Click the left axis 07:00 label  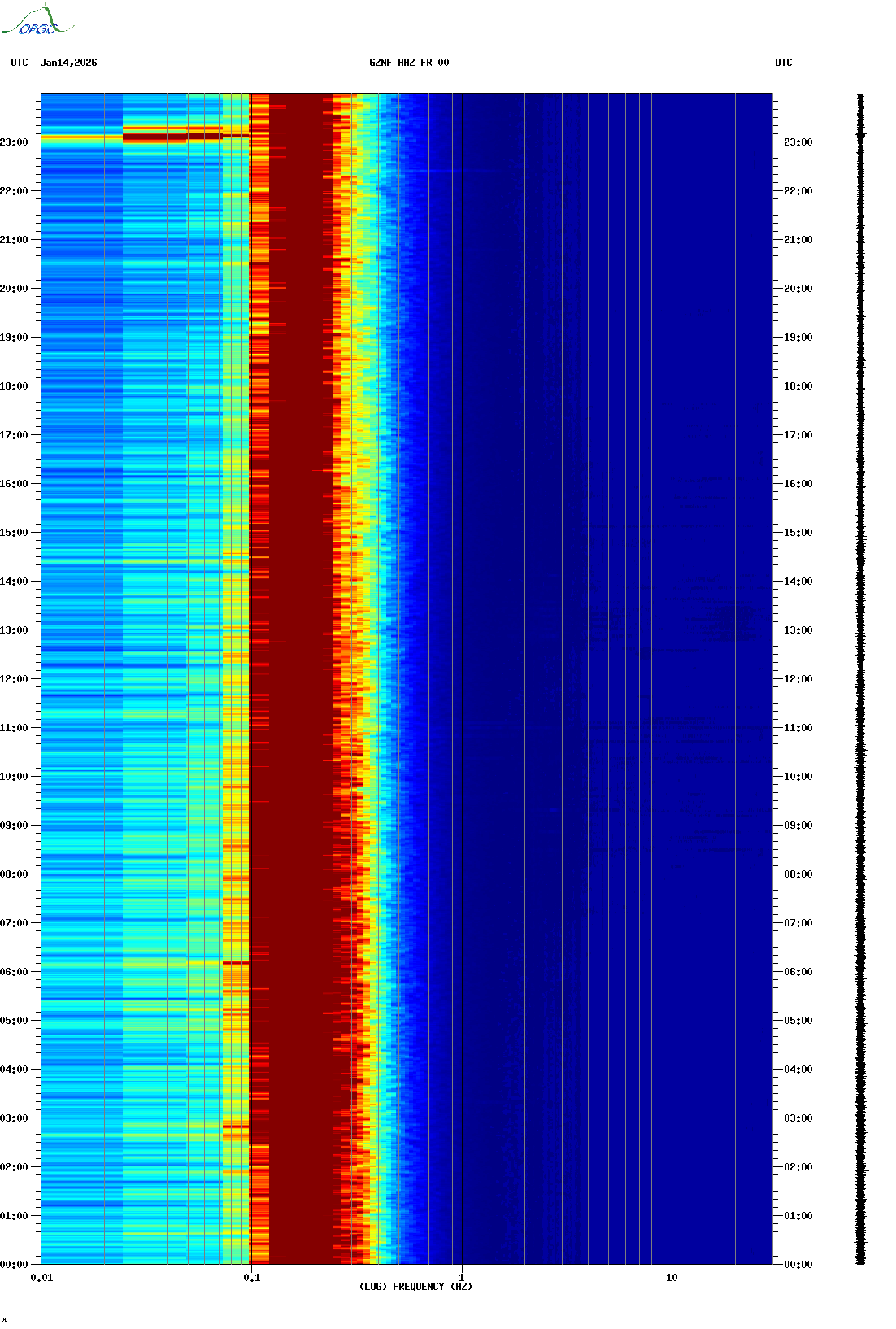click(x=14, y=923)
